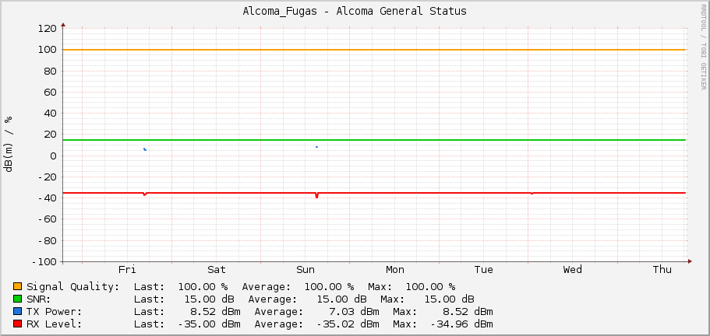Click the -80 value on the y-axis

[x=48, y=240]
